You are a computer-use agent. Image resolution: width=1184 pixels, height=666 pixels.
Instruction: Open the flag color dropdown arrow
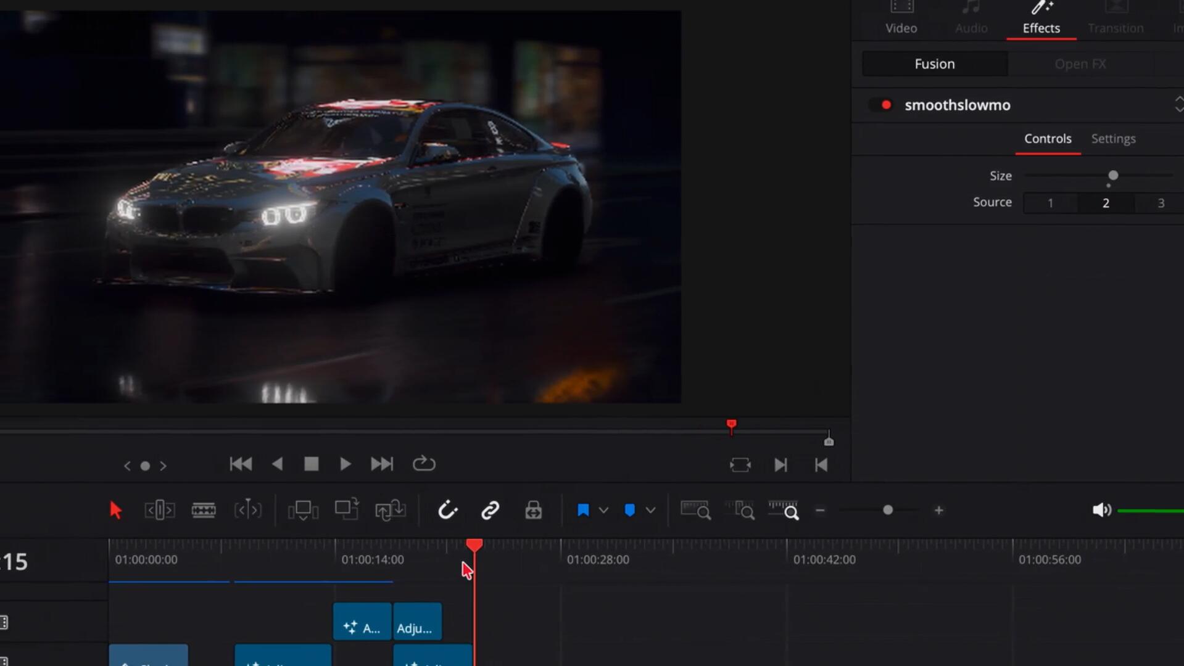(x=603, y=510)
